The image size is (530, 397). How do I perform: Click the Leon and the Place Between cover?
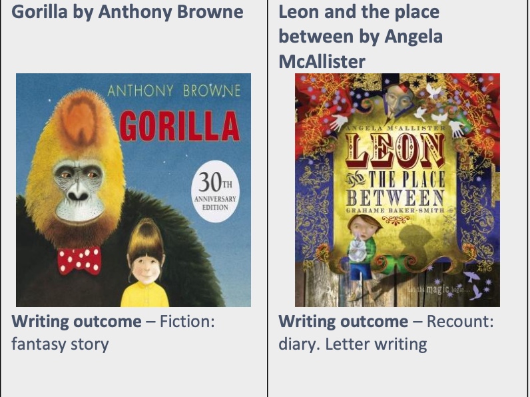point(397,190)
